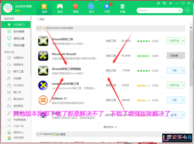Expand the 更多软件 list
The width and height of the screenshot is (194, 144).
(x=110, y=127)
